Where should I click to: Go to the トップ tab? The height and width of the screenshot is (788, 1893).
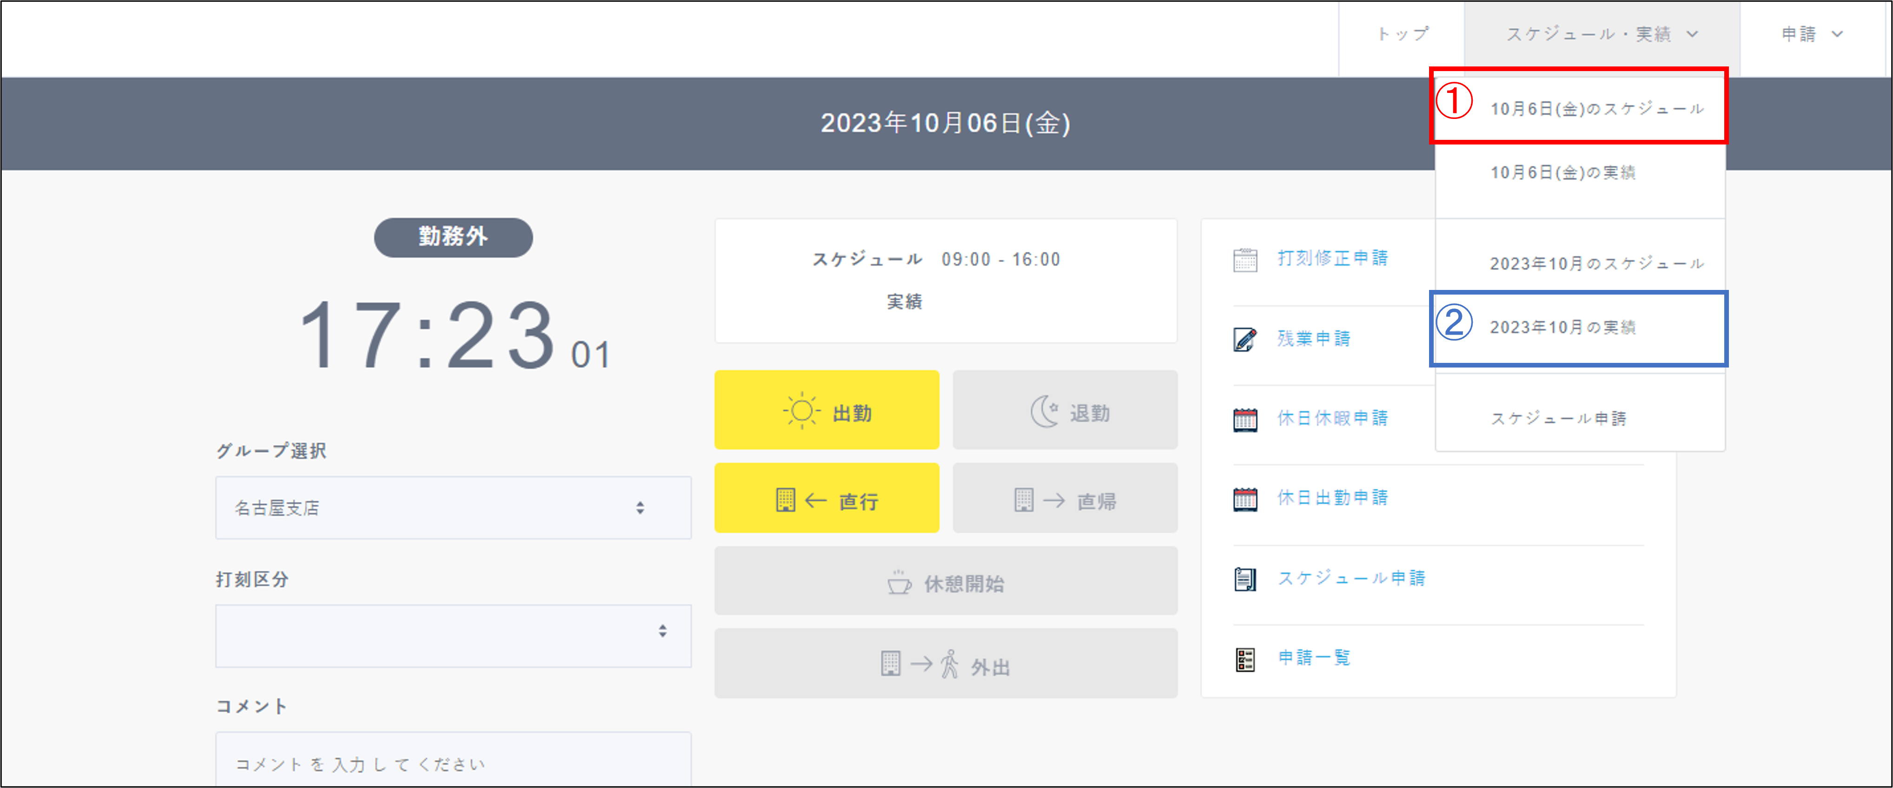pos(1402,34)
